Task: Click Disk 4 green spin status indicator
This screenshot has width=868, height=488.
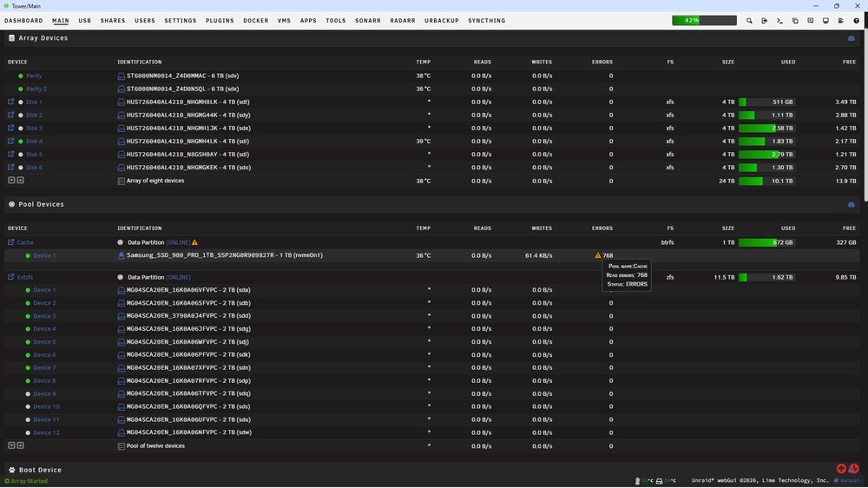Action: (21, 142)
